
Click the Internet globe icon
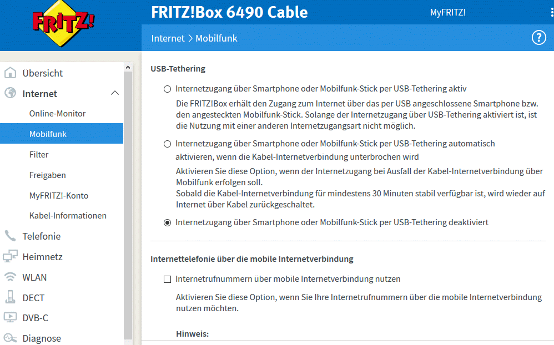point(10,93)
